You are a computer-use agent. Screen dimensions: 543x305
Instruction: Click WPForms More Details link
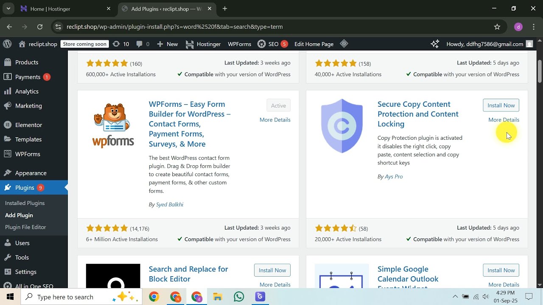pyautogui.click(x=275, y=120)
